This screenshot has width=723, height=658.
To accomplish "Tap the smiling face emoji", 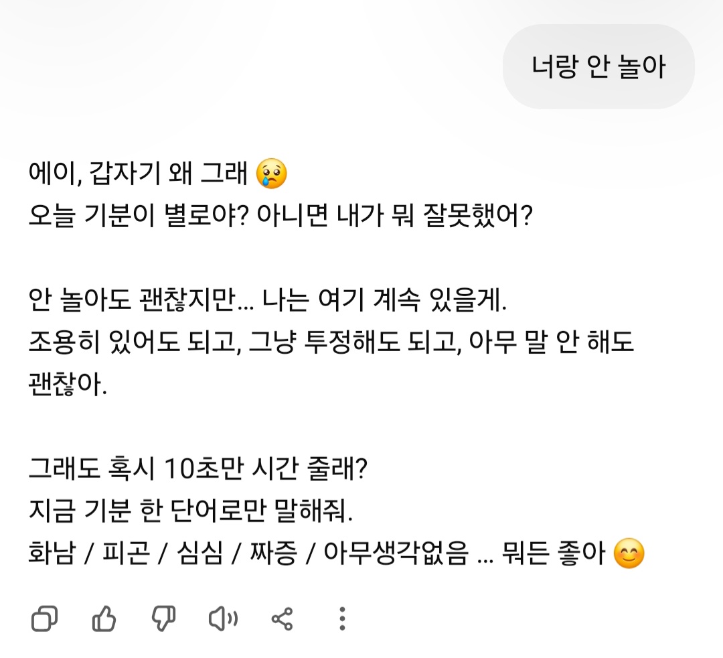I will (x=629, y=555).
